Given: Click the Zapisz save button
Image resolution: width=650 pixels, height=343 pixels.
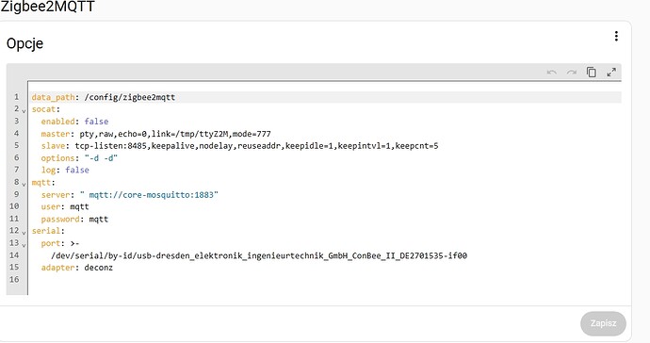Looking at the screenshot, I should click(x=603, y=323).
